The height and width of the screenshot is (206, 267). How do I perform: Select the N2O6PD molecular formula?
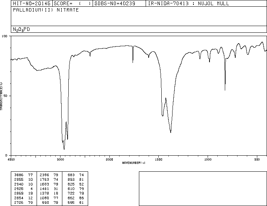(x=21, y=29)
